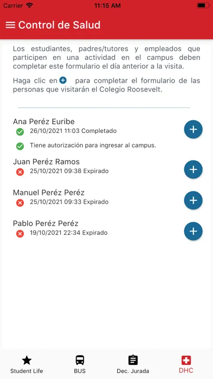
Task: Tap red expired icon under Pablo Peréz Peréz
Action: coord(20,234)
